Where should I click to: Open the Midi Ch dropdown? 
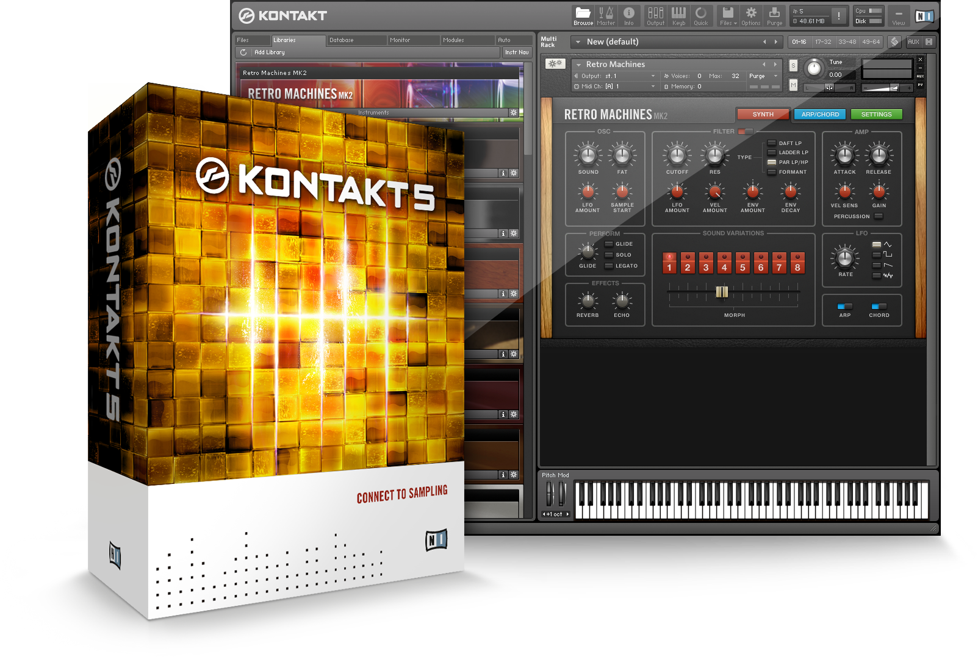coord(615,87)
